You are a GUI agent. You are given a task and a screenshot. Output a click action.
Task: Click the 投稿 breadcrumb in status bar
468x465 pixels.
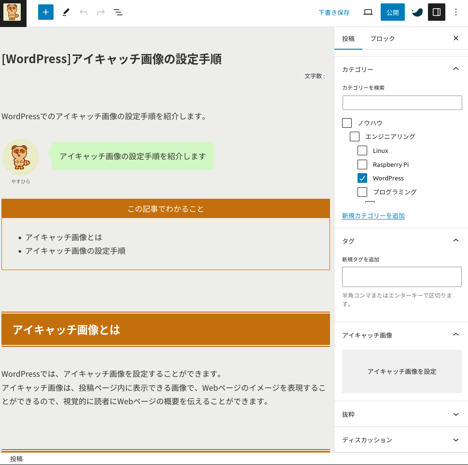[16, 459]
